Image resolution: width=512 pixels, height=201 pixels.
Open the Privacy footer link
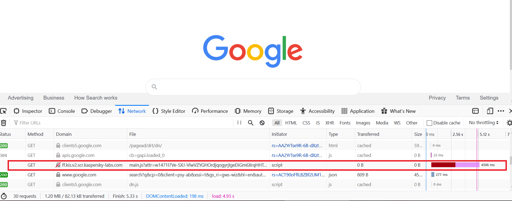(437, 98)
